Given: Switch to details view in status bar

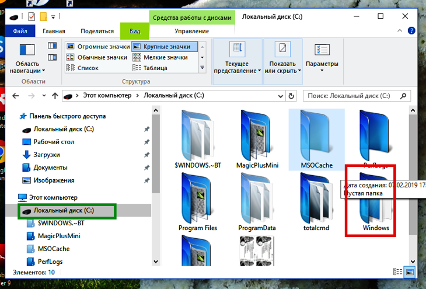Looking at the screenshot, I should pos(397,271).
